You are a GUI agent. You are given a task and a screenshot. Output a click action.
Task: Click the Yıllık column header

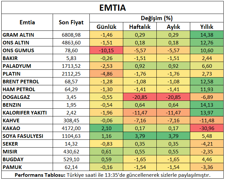click(207, 27)
